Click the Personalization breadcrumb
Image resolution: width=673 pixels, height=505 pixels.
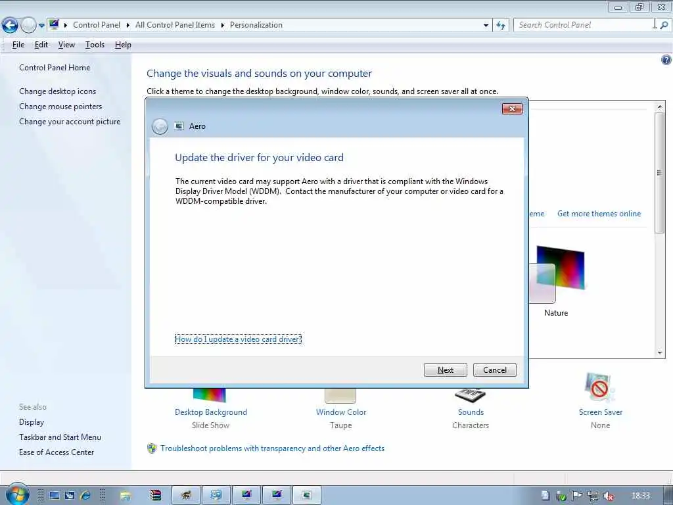coord(256,25)
